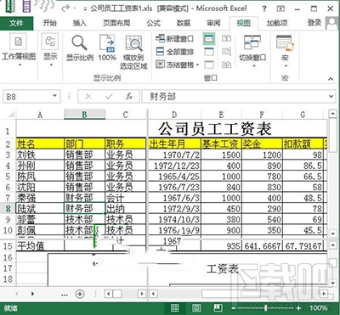Viewport: 340px width, 315px height.
Task: Open the Workbook Views (工作簿视图) dropdown
Action: point(19,50)
